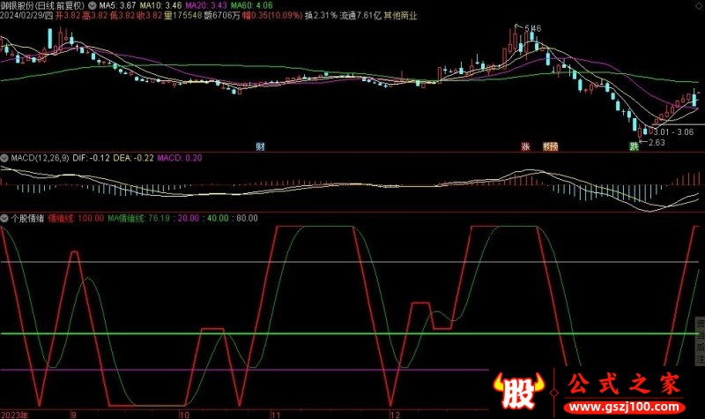Image resolution: width=705 pixels, height=419 pixels.
Task: Click the DEA: -0.22 value
Action: 134,158
